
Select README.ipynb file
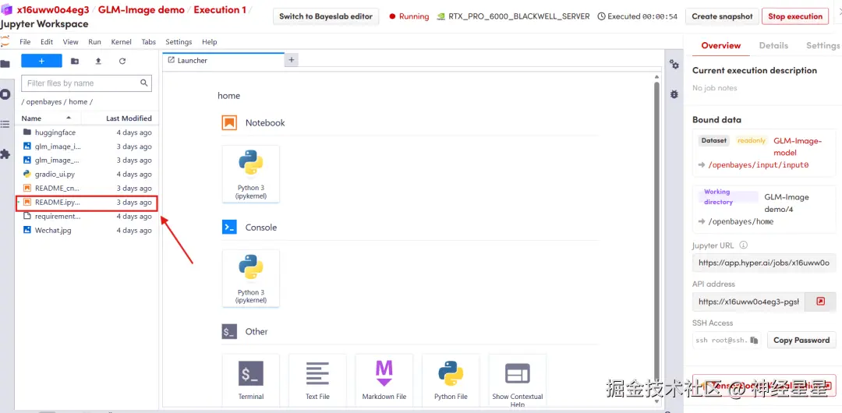87,203
